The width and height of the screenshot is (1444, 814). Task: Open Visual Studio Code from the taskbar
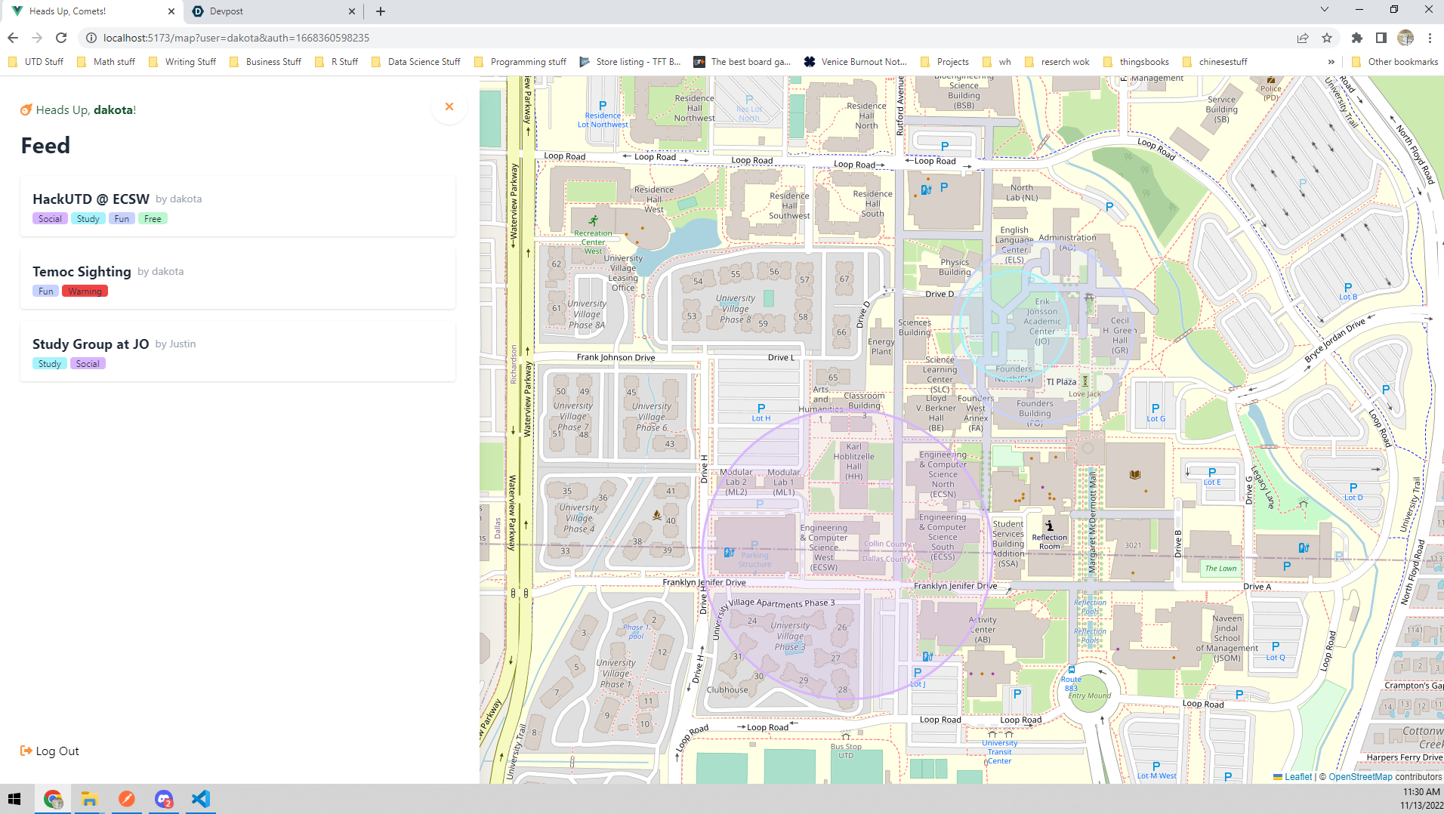tap(201, 799)
